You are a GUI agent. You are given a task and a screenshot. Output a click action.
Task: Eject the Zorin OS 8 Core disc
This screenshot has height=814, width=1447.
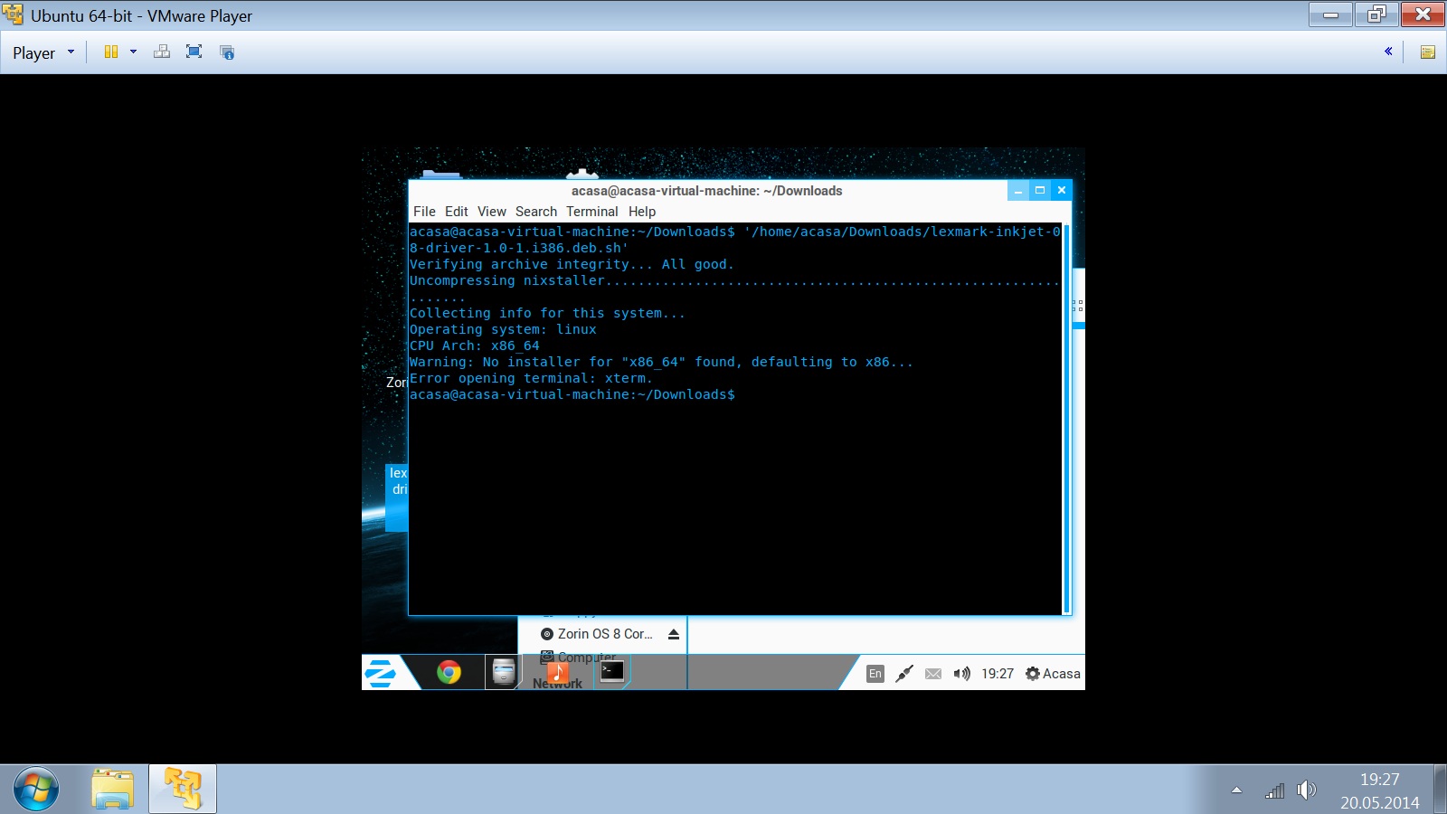(674, 635)
